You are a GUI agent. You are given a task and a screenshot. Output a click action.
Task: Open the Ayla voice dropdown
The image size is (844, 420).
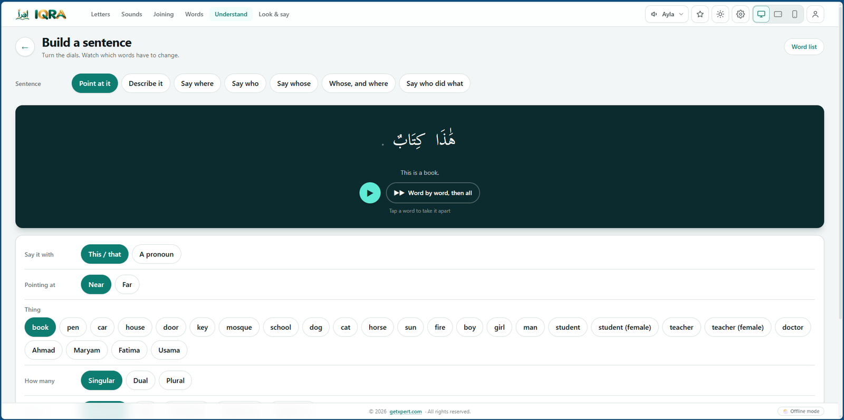click(x=667, y=14)
